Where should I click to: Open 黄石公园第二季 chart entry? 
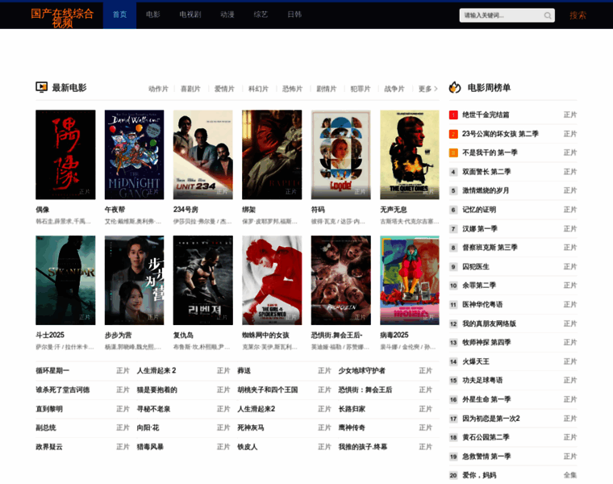(486, 437)
